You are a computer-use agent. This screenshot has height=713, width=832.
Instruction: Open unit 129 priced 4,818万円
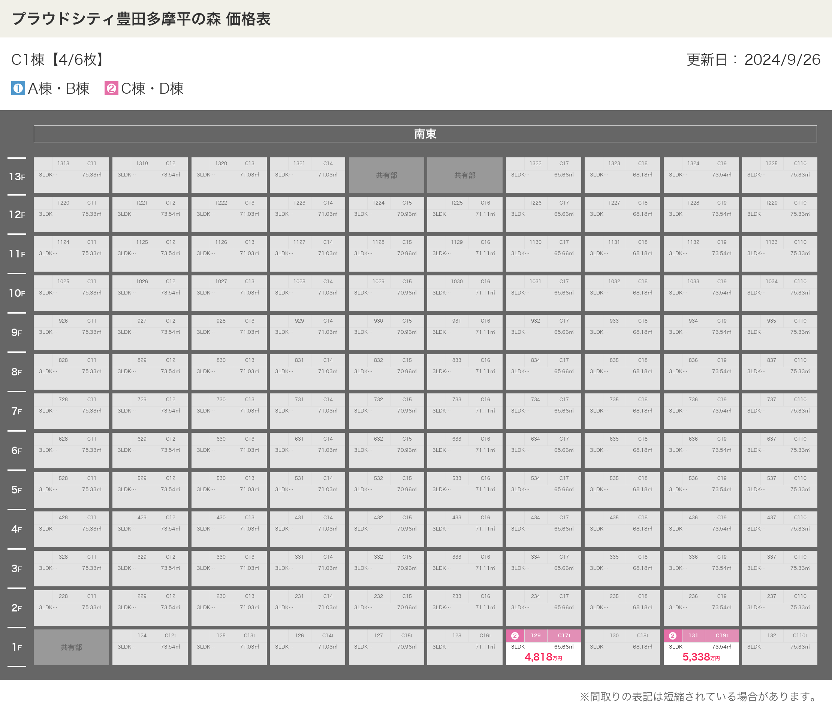(543, 647)
